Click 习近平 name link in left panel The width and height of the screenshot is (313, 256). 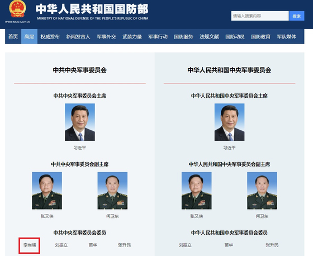click(x=79, y=148)
